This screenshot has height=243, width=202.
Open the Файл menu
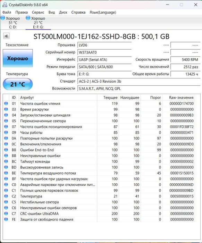pos(7,12)
